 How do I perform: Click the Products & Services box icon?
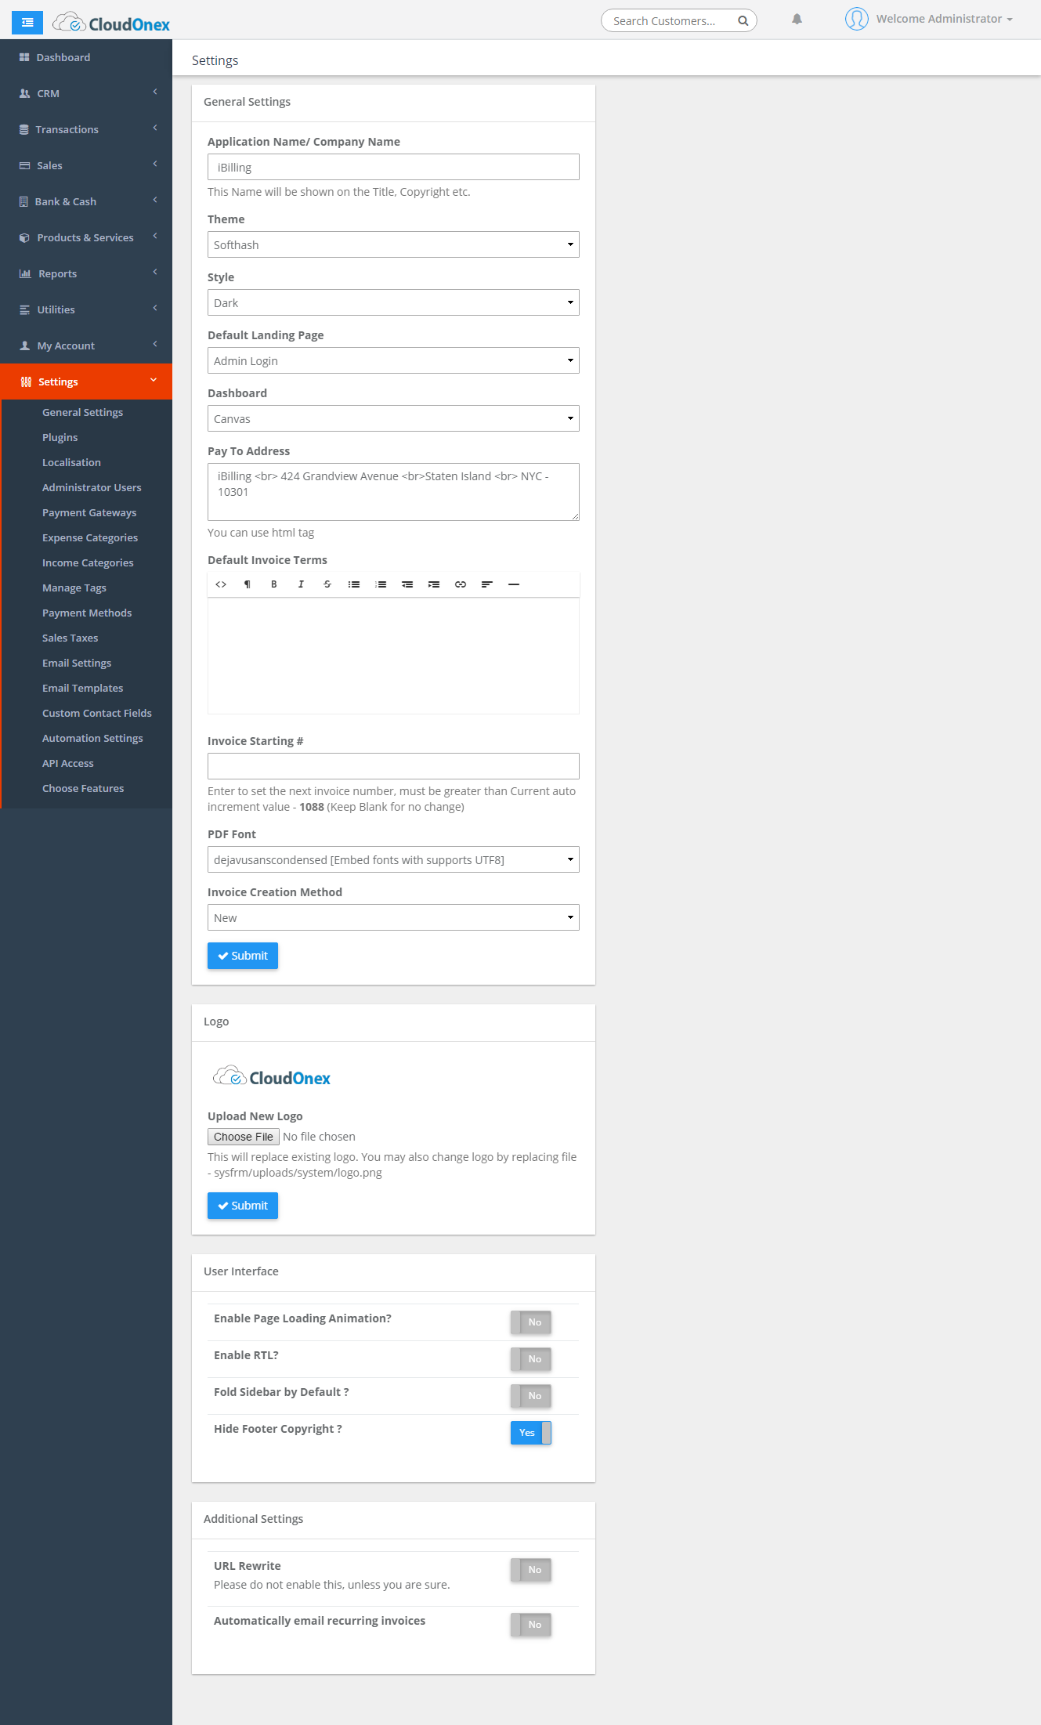[x=24, y=237]
